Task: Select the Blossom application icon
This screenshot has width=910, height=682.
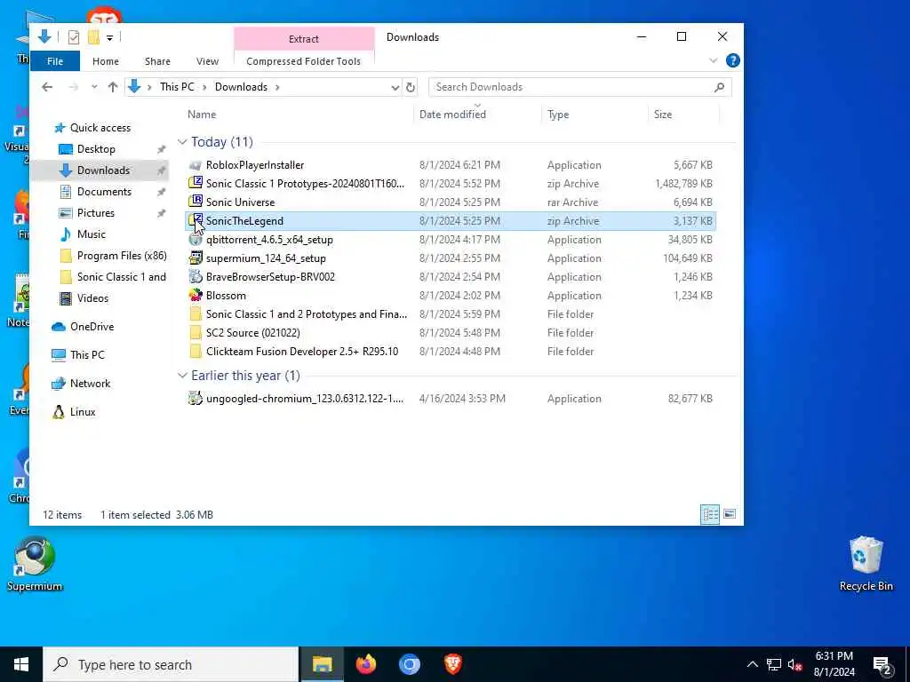Action: 196,295
